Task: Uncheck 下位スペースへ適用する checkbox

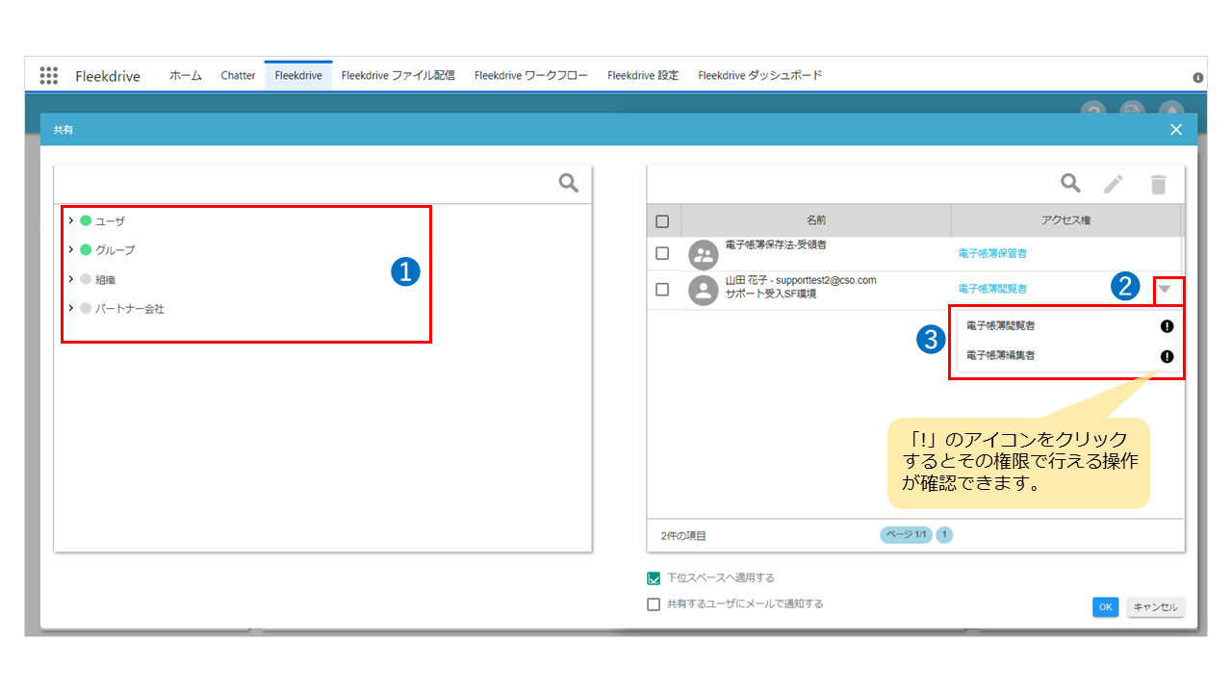Action: pos(654,578)
